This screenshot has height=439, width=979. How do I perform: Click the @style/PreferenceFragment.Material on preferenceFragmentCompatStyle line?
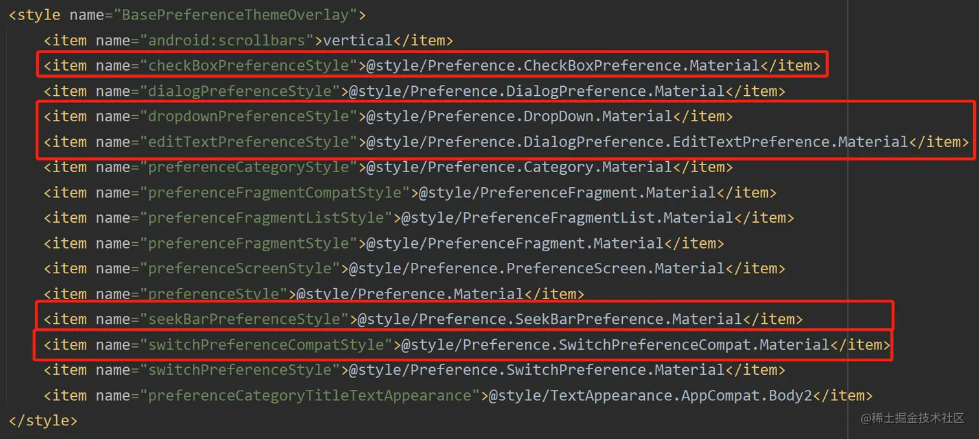567,192
